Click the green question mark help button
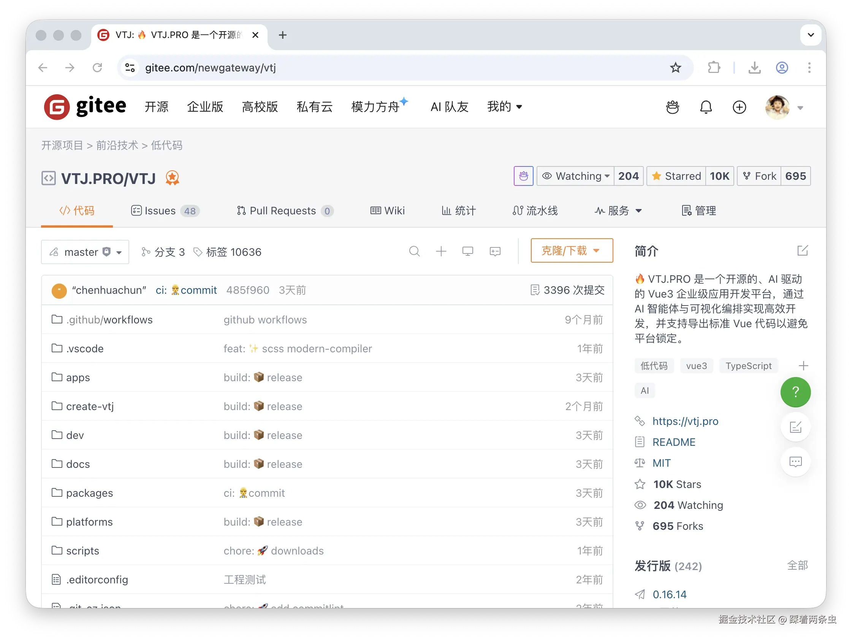This screenshot has height=640, width=852. pos(795,392)
